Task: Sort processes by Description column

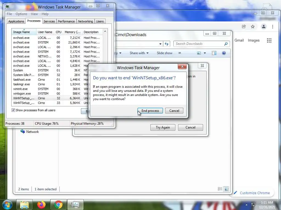Action: (92, 32)
